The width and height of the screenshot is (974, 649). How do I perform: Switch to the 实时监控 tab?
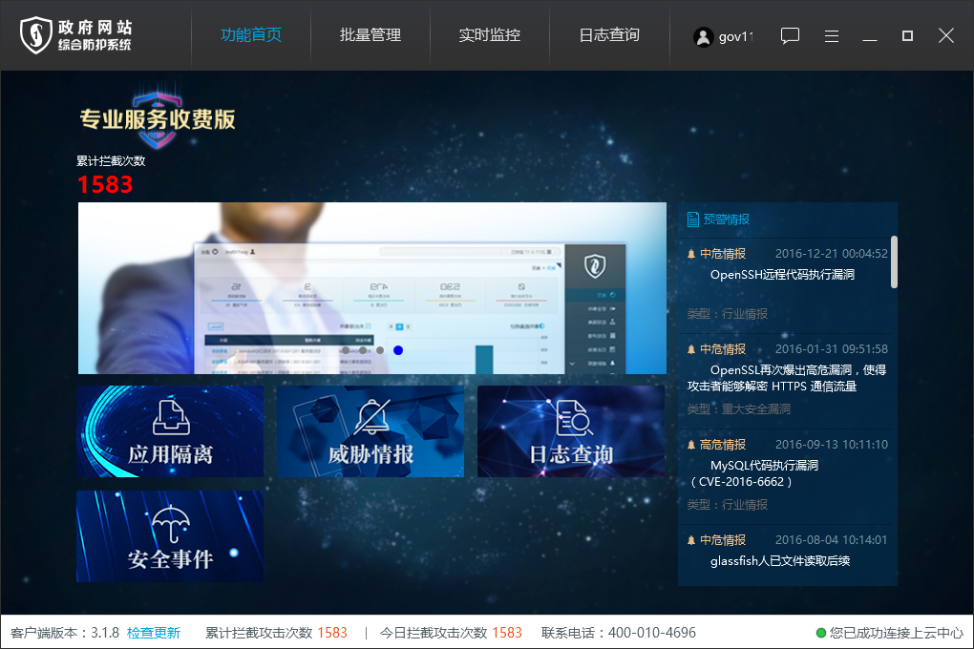(490, 35)
